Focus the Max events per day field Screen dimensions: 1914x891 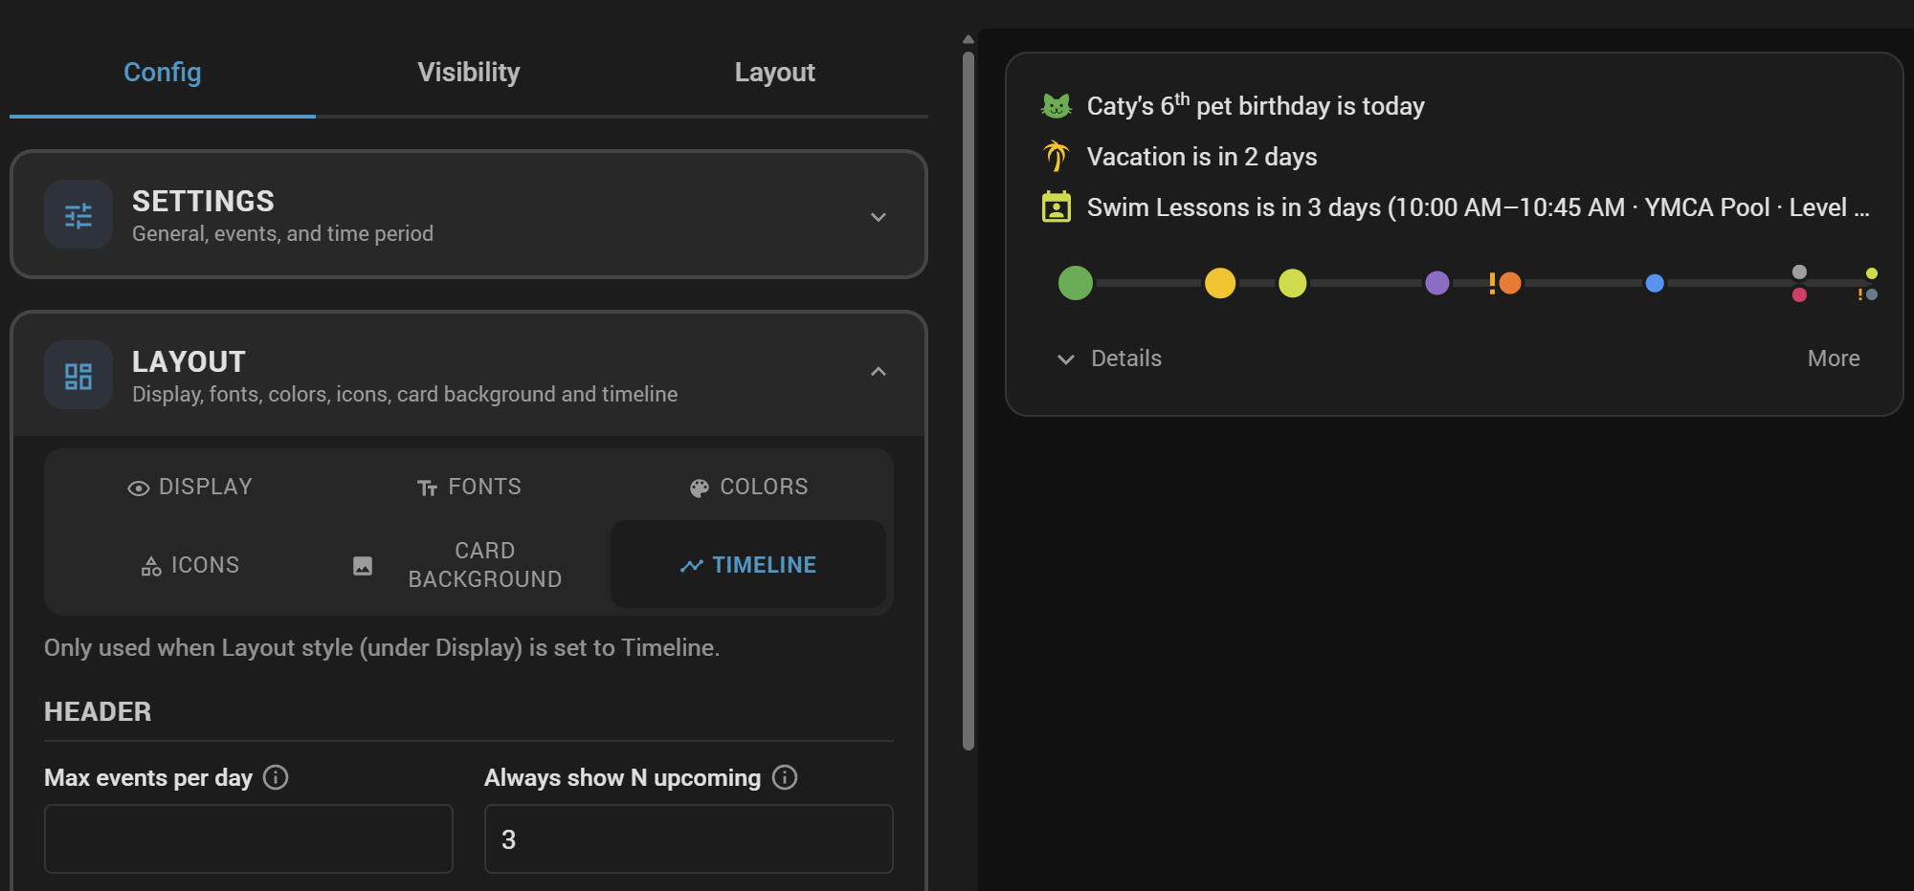[x=249, y=838]
